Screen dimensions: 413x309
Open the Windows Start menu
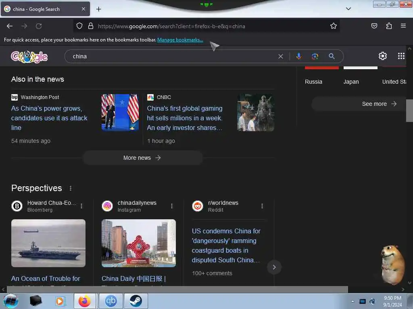11,301
